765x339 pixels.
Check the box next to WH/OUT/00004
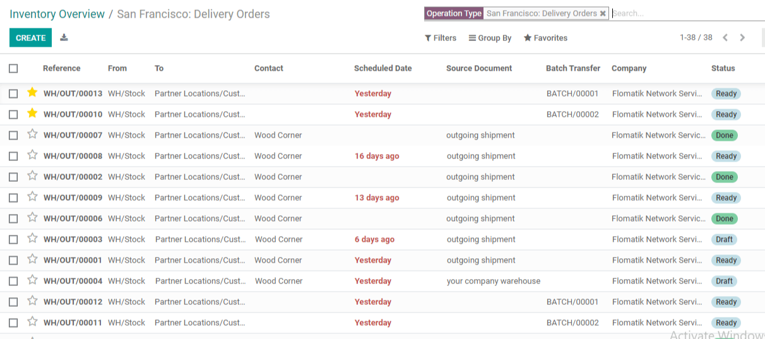13,281
